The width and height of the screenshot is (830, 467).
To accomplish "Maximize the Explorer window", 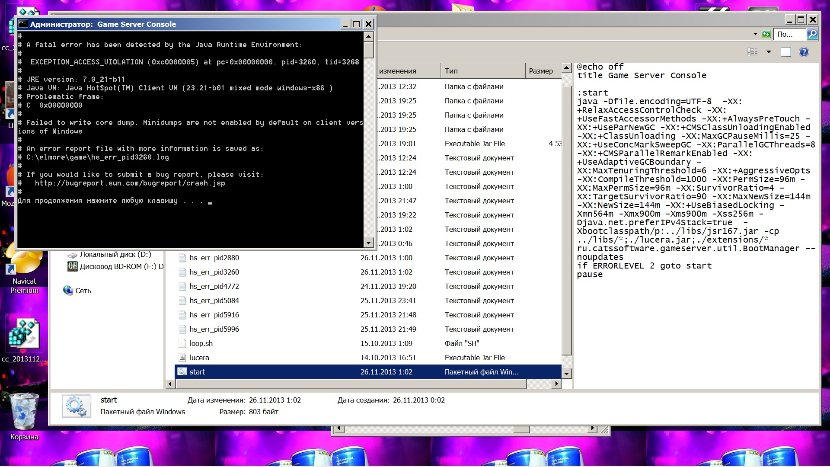I will [x=801, y=19].
